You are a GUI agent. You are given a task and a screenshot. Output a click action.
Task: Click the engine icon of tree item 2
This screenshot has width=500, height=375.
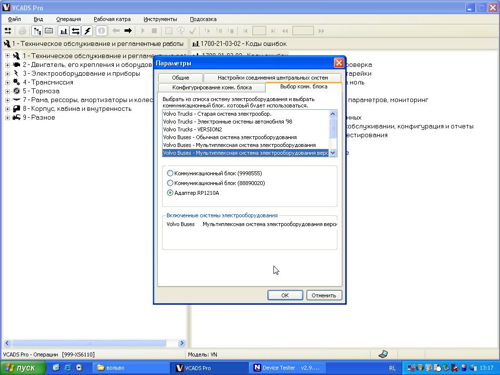[x=16, y=65]
